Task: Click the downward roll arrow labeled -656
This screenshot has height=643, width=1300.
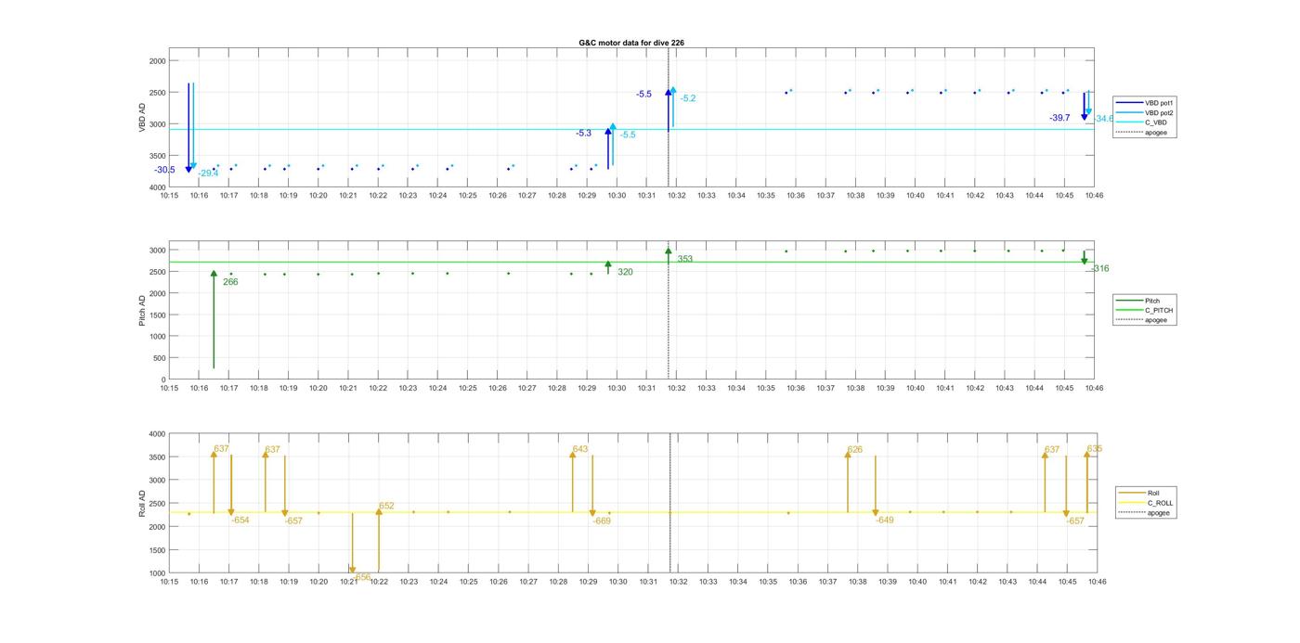Action: [352, 543]
